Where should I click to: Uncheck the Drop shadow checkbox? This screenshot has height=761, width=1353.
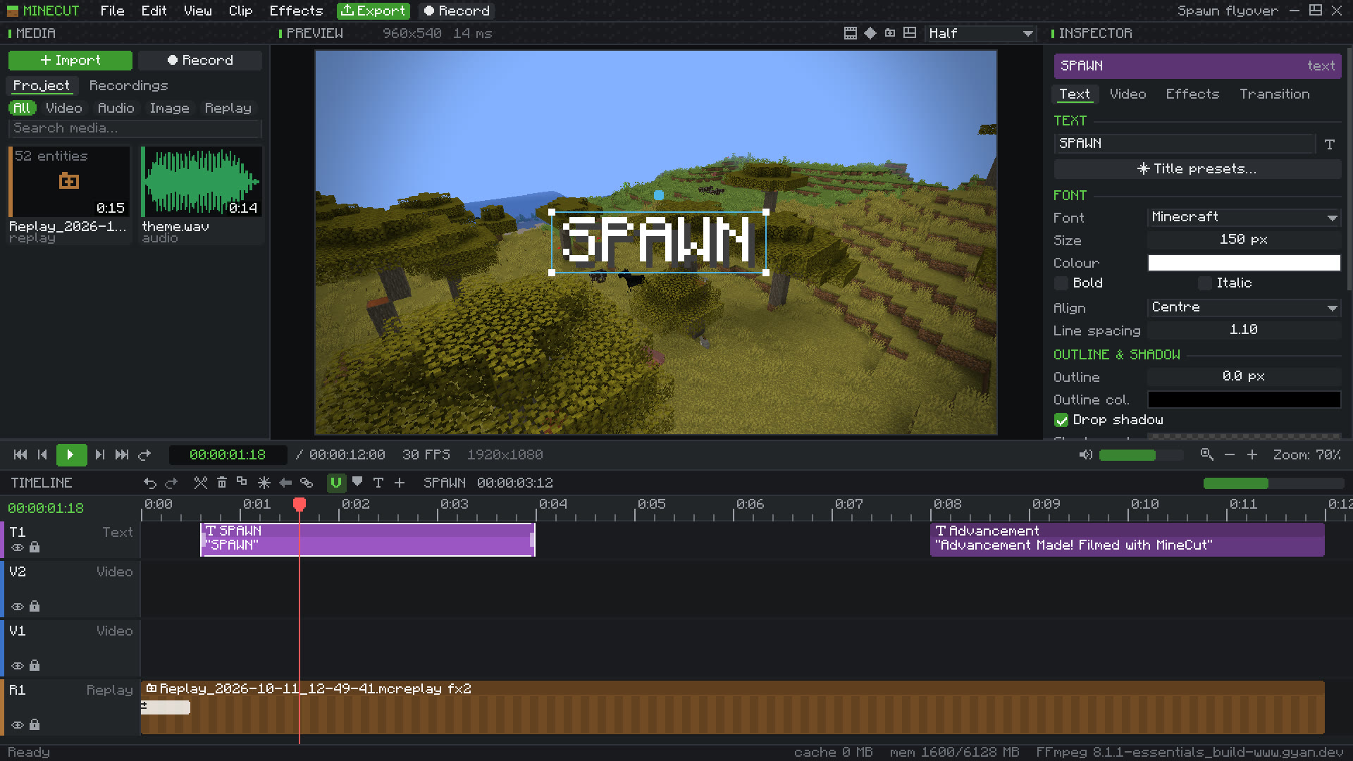click(1061, 420)
